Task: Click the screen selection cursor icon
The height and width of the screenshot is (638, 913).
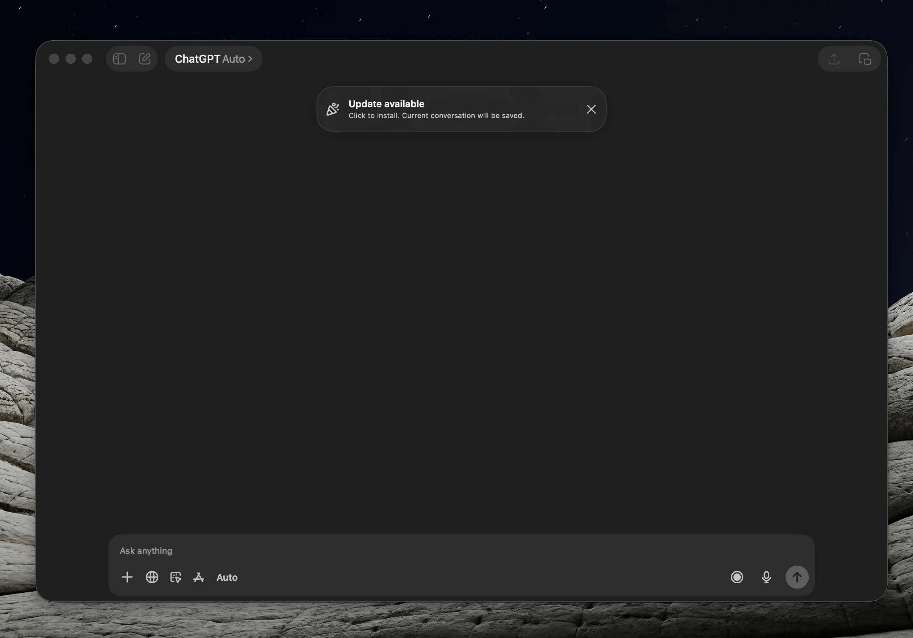Action: (x=176, y=577)
